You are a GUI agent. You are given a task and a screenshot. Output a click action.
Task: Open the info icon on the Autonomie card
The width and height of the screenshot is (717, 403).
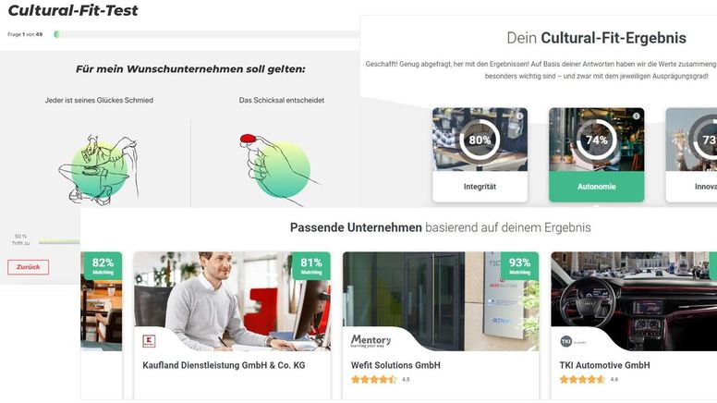[x=636, y=116]
